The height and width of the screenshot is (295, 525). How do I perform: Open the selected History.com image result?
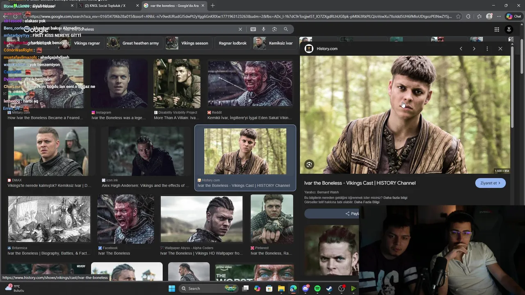[245, 151]
